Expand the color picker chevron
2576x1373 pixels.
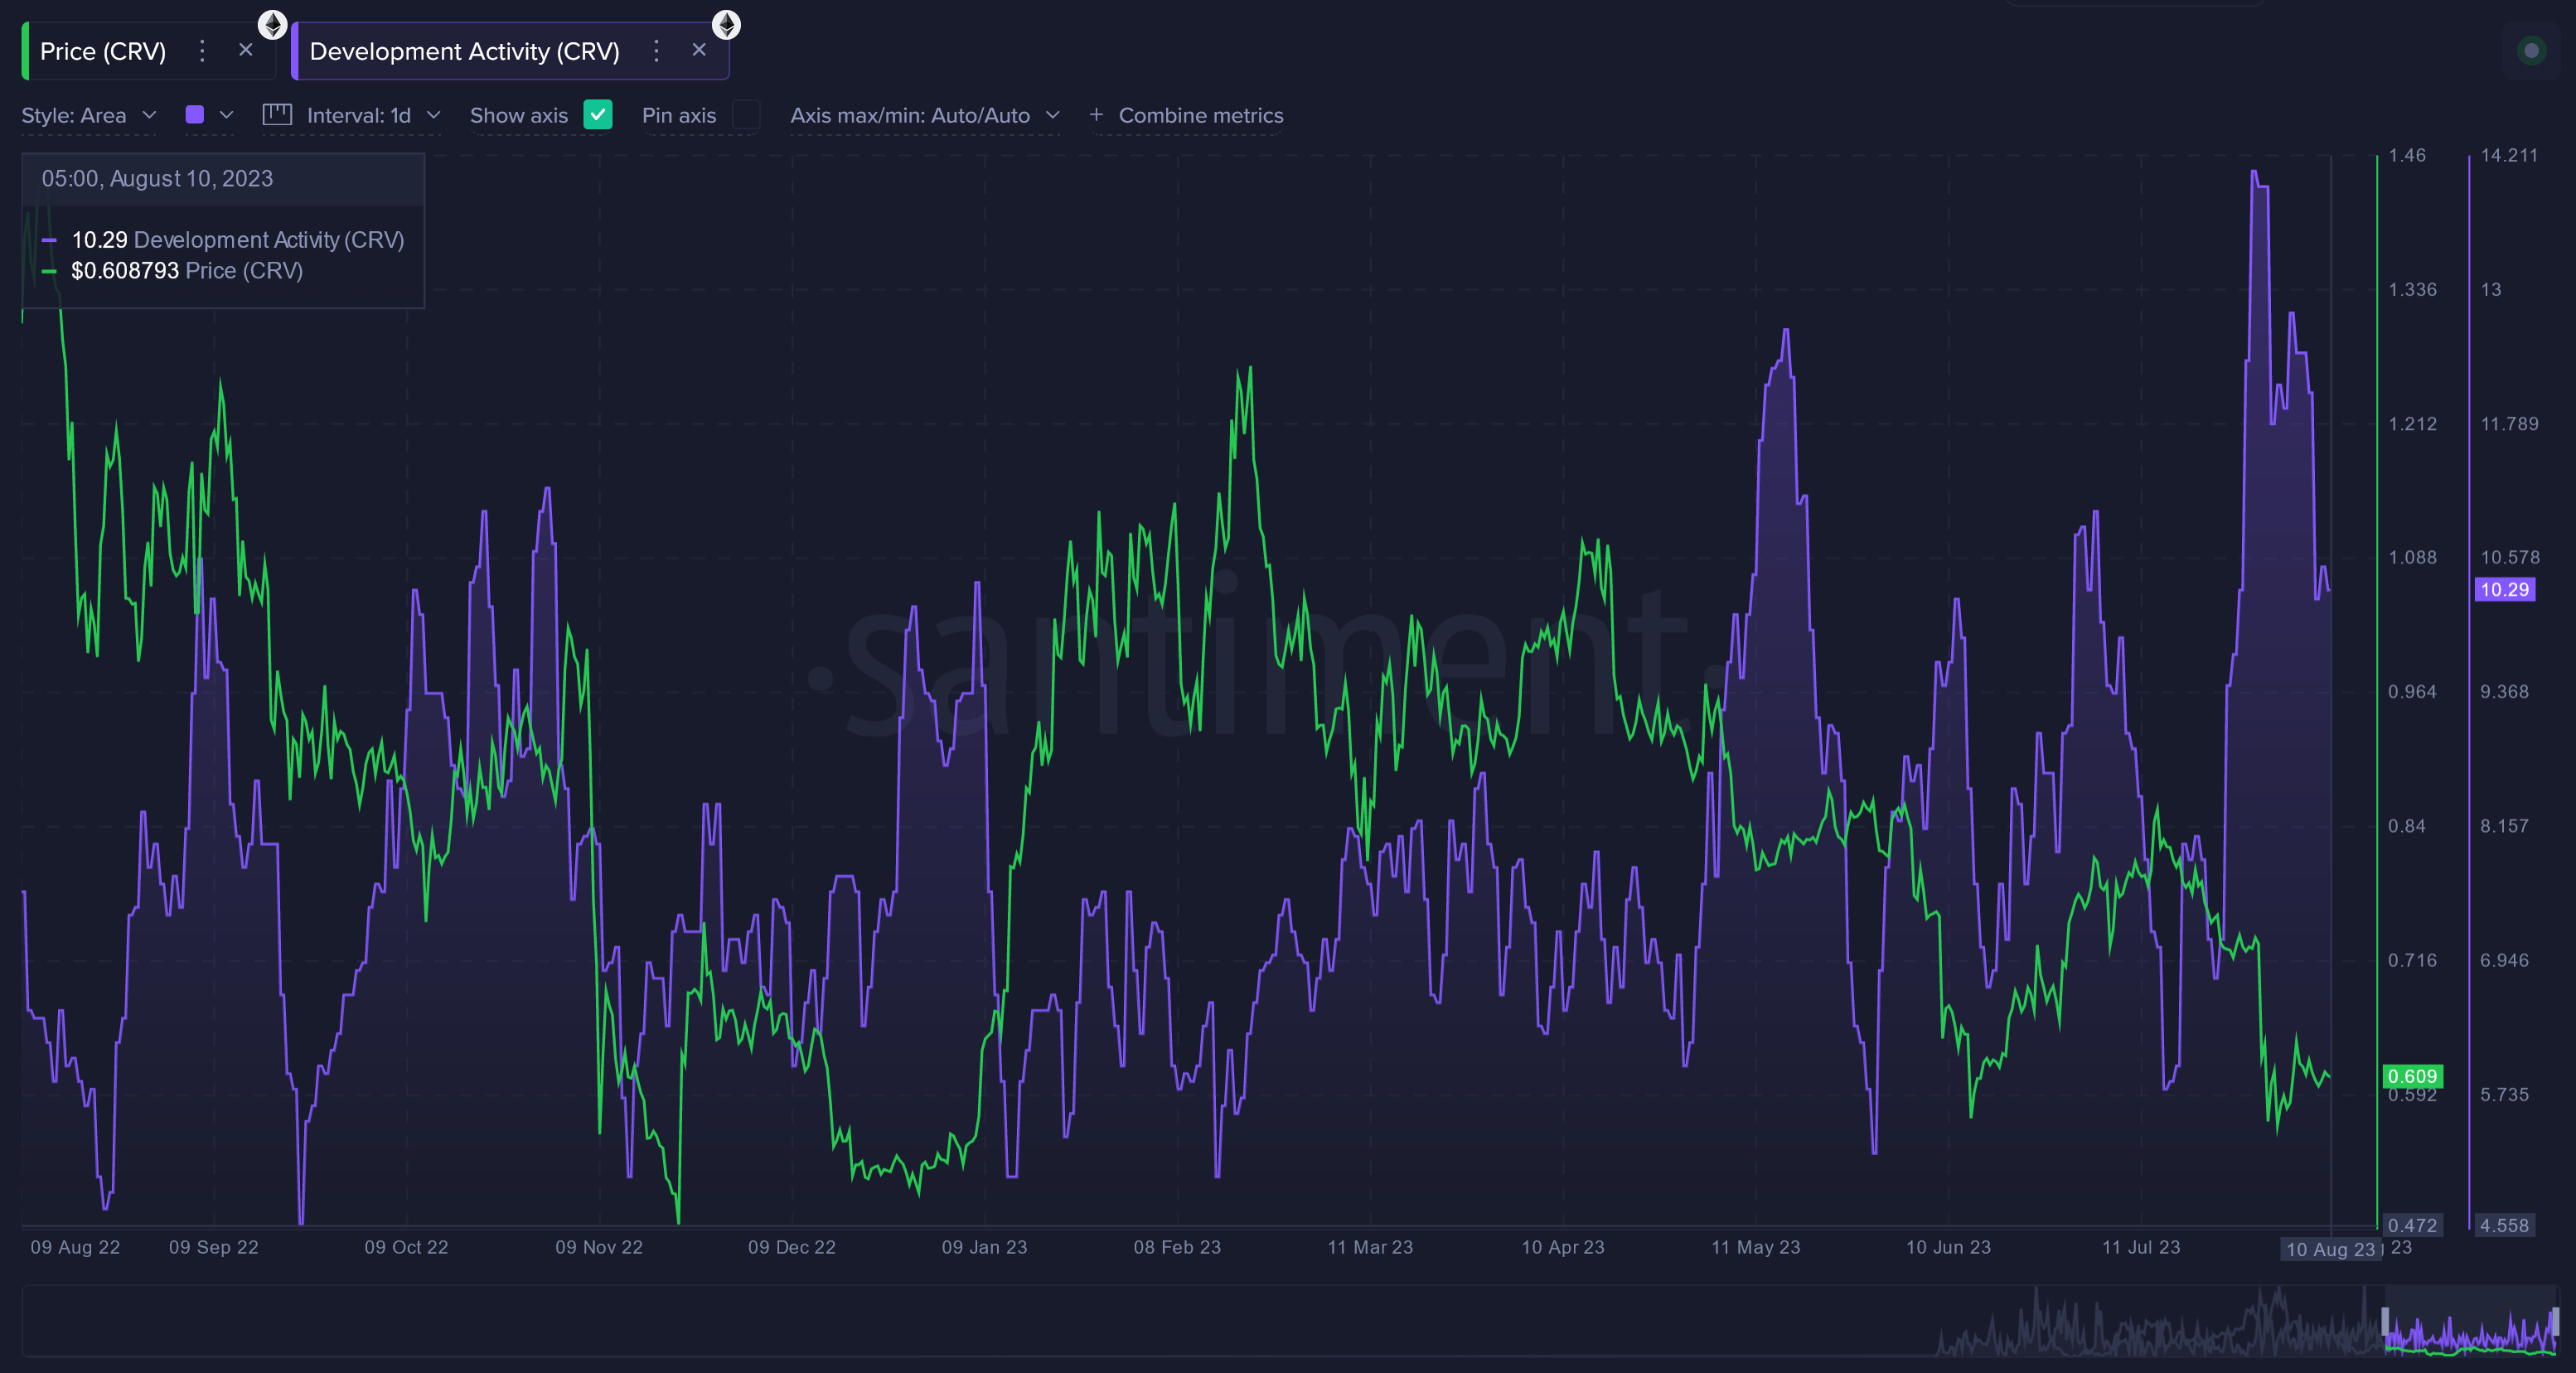[x=226, y=115]
